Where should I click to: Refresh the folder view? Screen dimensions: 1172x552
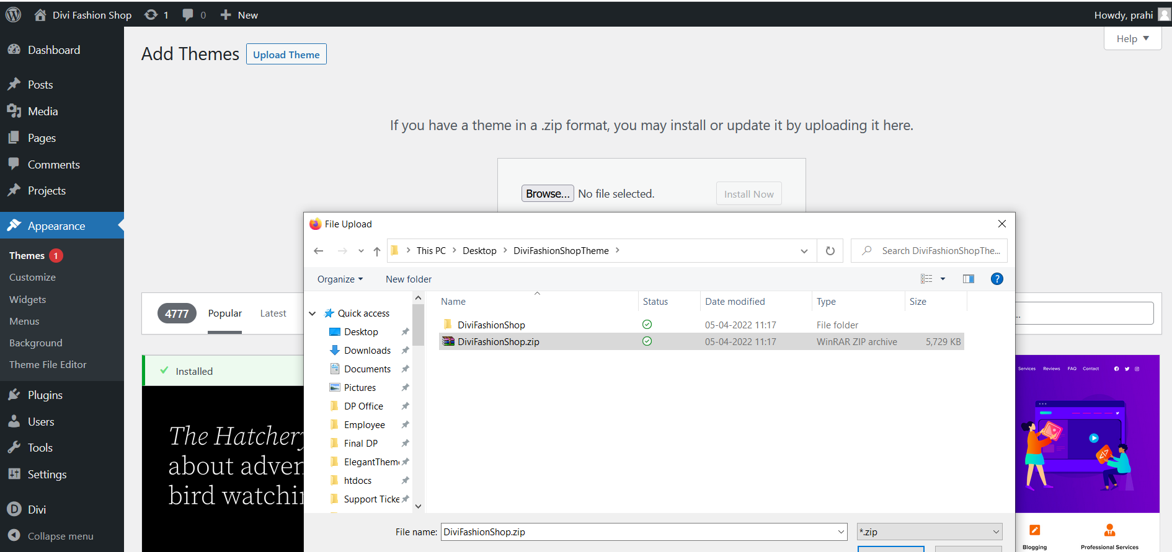click(830, 251)
